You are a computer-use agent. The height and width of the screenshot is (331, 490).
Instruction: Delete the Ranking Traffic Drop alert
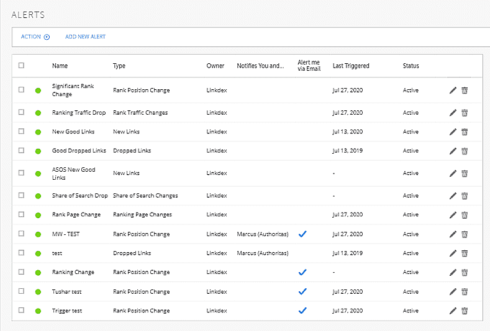click(x=465, y=113)
